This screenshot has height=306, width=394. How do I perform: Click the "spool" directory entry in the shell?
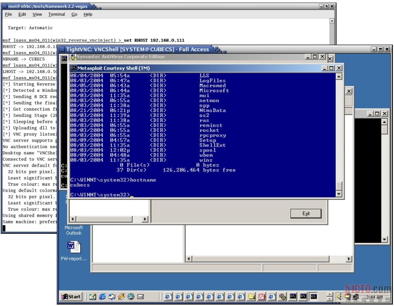point(208,150)
